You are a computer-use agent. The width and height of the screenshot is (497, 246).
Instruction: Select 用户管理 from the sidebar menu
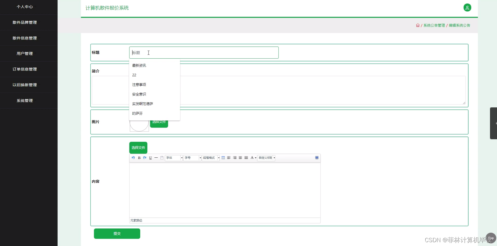(x=24, y=53)
